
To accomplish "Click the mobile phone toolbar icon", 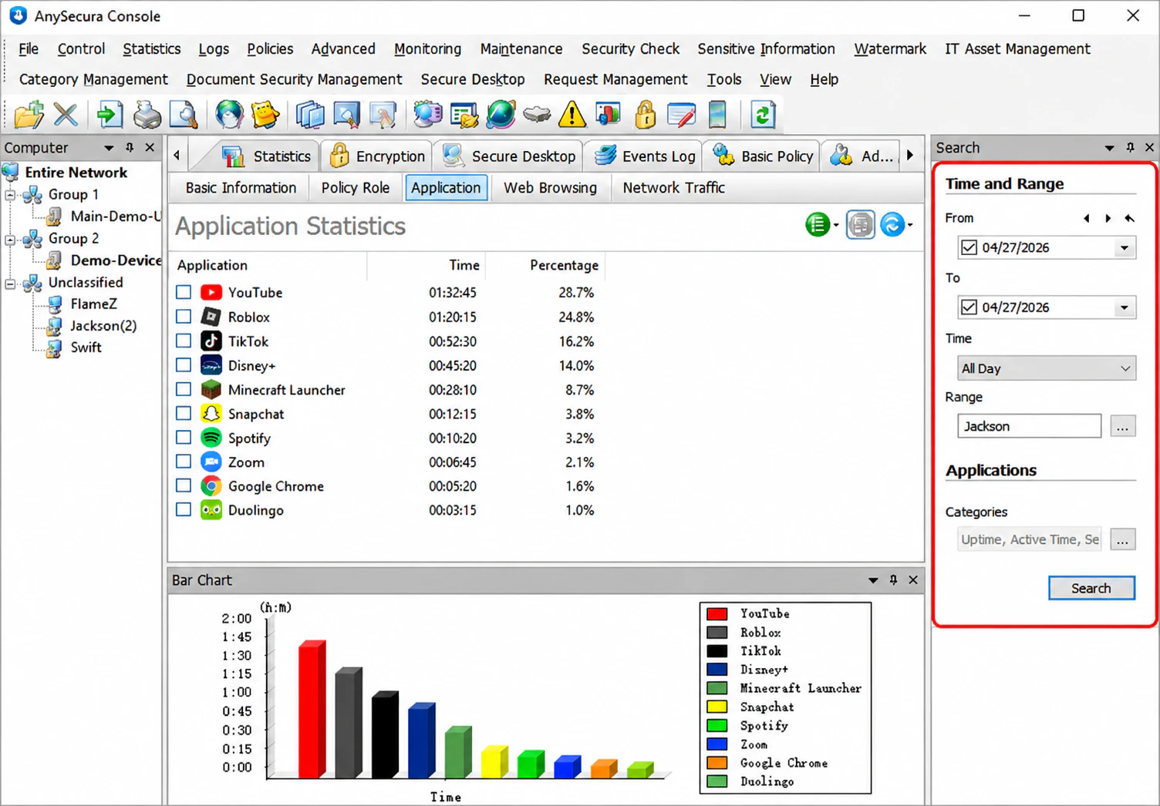I will (717, 115).
